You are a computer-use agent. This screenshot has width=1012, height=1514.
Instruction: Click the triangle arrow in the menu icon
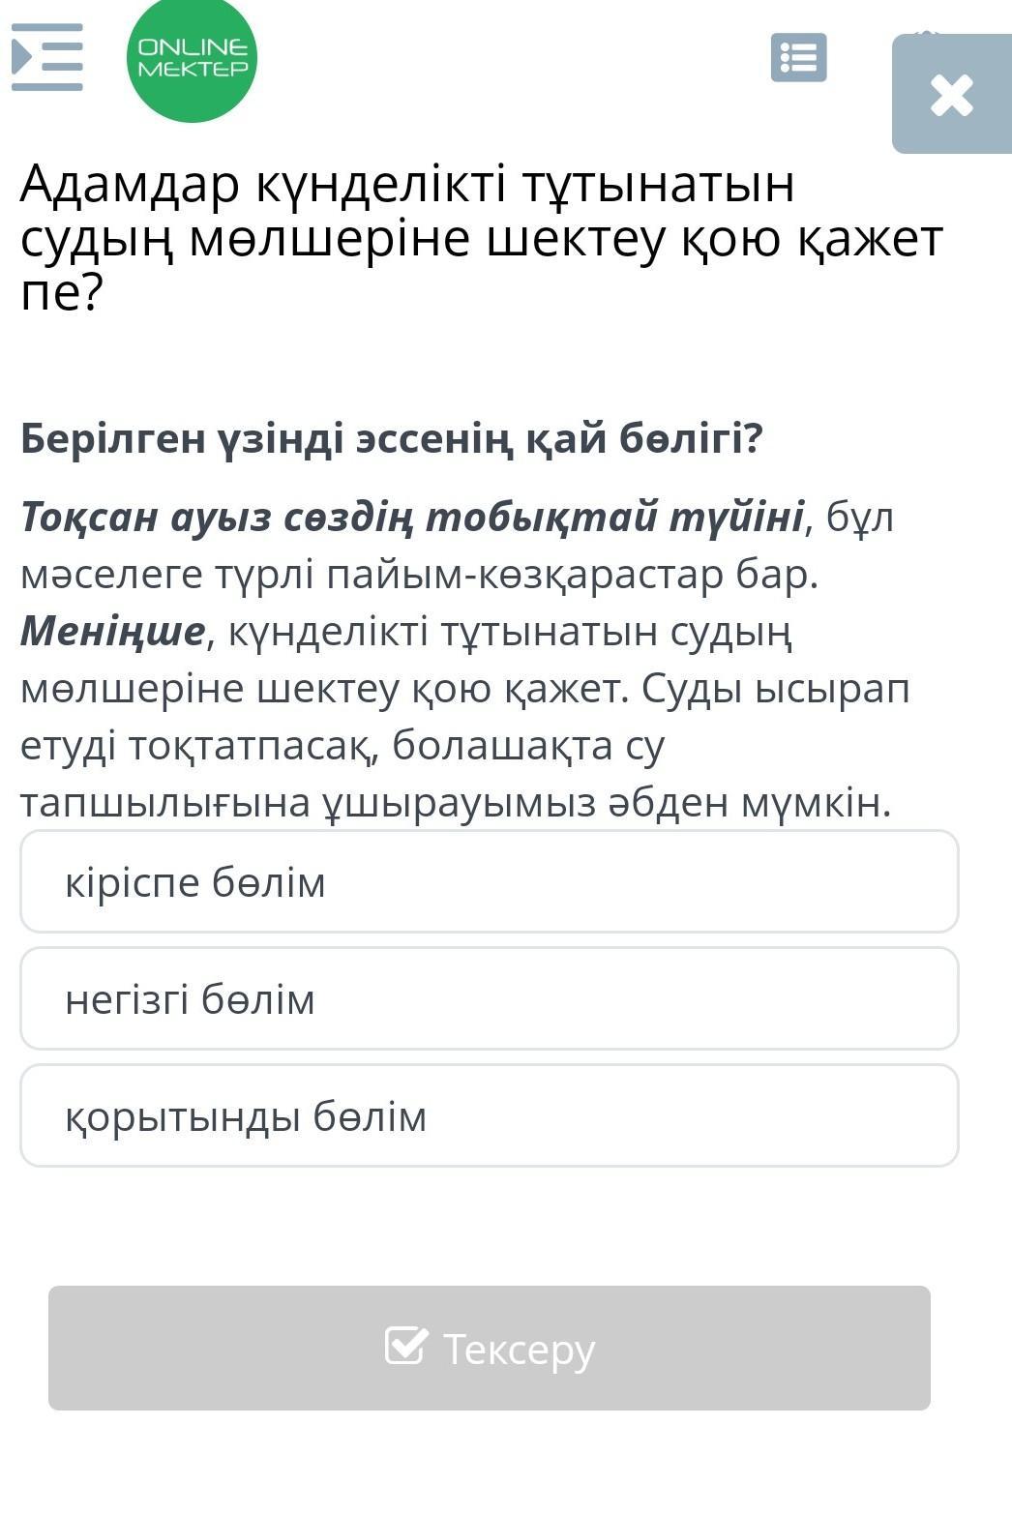(x=22, y=57)
